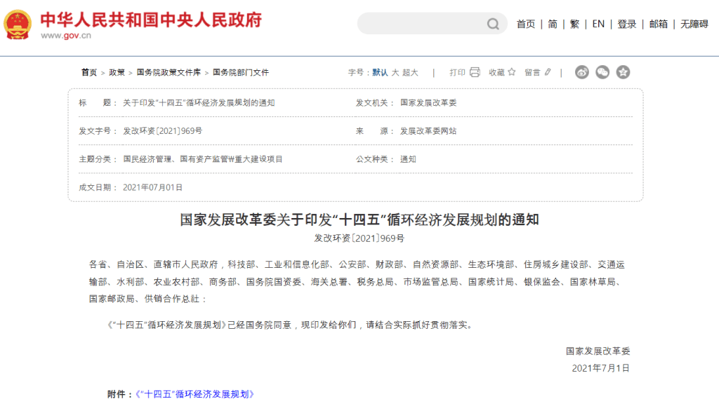Screen dimensions: 719x413
Task: Open the 邮箱 mailbox link
Action: tap(659, 24)
